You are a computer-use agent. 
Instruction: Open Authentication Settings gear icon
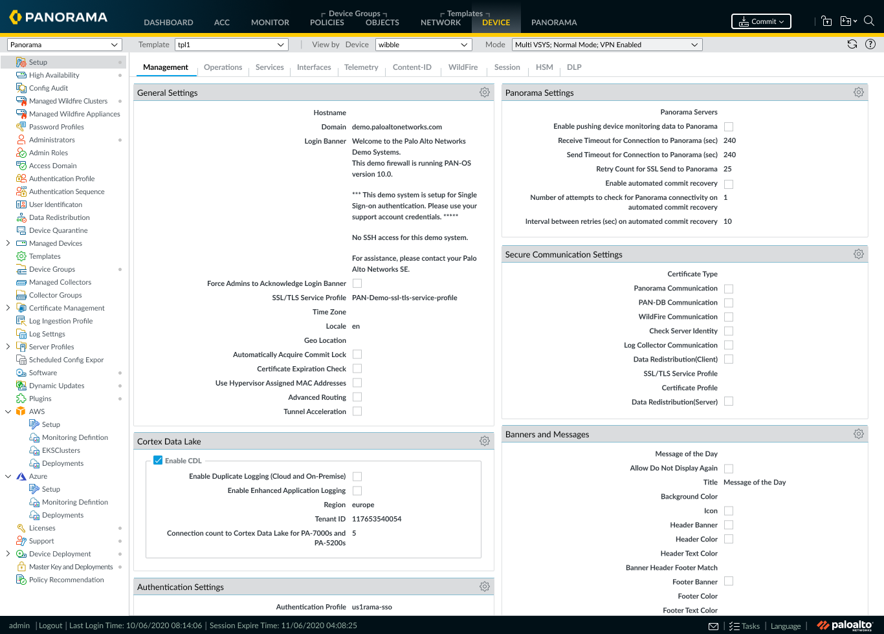click(484, 587)
